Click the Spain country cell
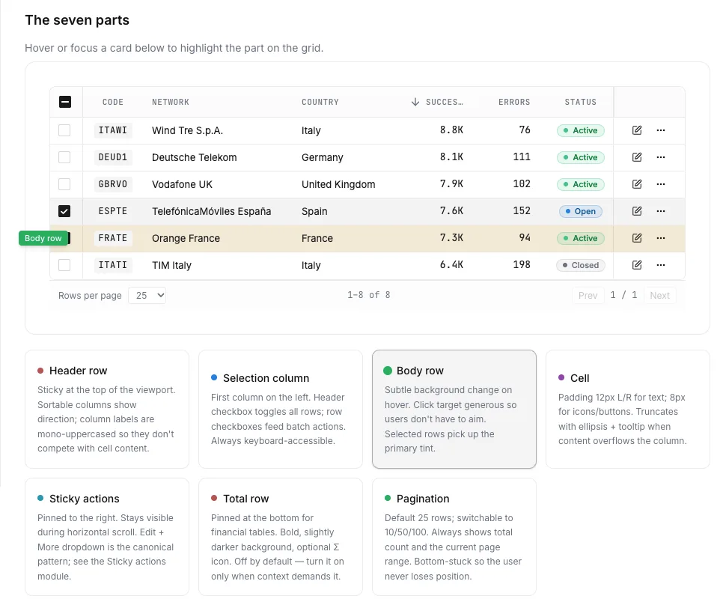Viewport: 726px width, 599px height. click(x=314, y=211)
